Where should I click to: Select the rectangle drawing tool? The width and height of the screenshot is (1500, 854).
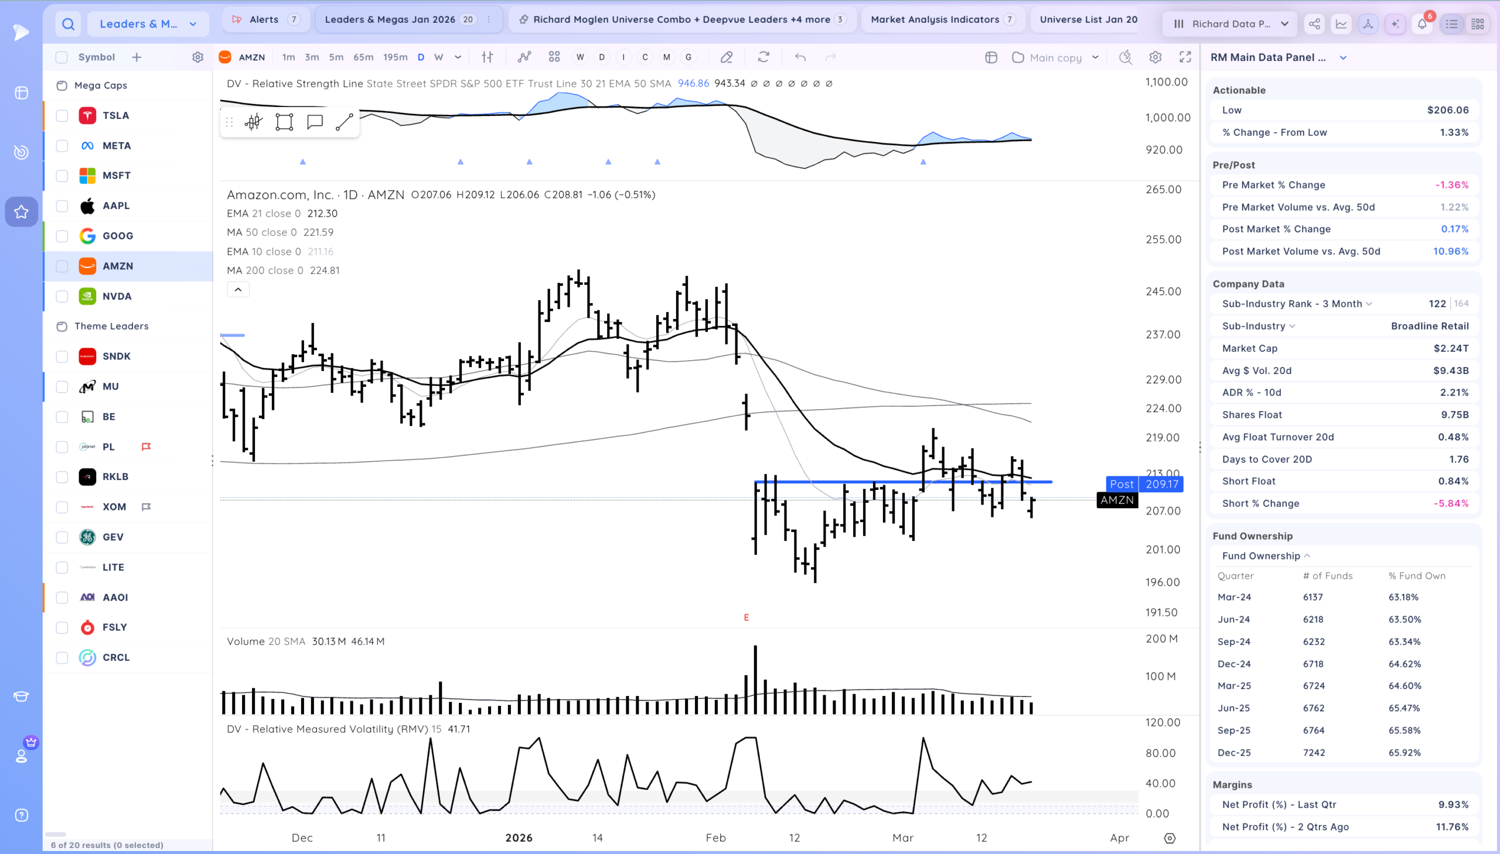click(x=284, y=122)
